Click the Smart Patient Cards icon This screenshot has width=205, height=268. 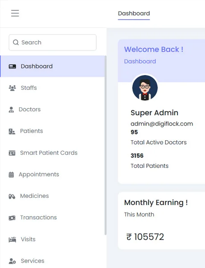point(12,153)
